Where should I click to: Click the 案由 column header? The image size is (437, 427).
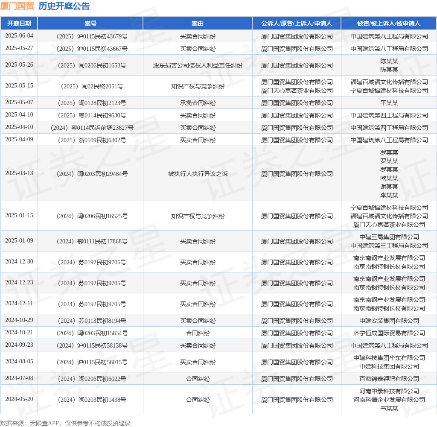click(198, 23)
